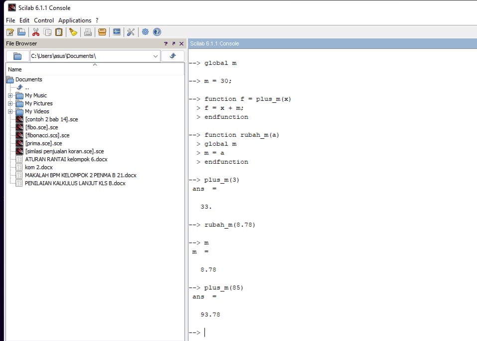Undock the File Browser panel
The height and width of the screenshot is (341, 477).
(x=173, y=43)
